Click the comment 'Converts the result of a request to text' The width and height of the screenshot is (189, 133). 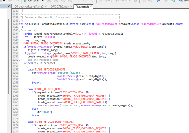click(54, 17)
